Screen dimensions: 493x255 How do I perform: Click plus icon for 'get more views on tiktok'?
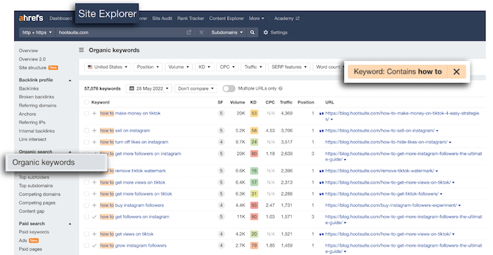[94, 182]
